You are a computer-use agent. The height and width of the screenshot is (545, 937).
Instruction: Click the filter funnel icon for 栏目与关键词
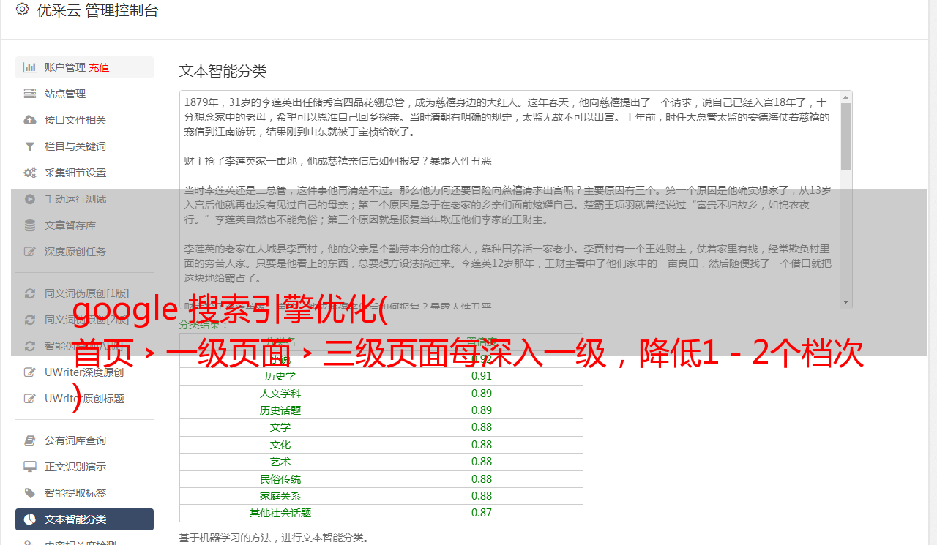pos(30,146)
